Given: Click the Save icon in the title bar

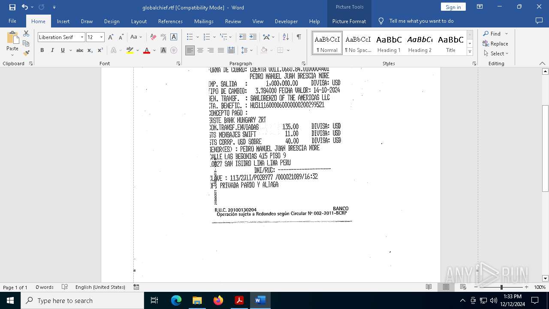Looking at the screenshot, I should 12,7.
